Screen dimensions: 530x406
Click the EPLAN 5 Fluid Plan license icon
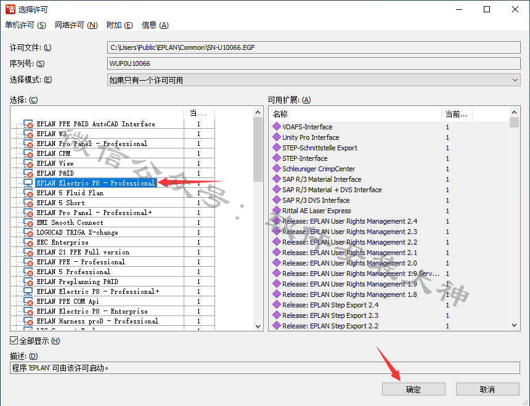point(28,193)
